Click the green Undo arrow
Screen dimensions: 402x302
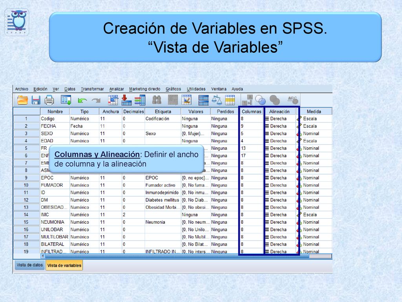coord(82,100)
